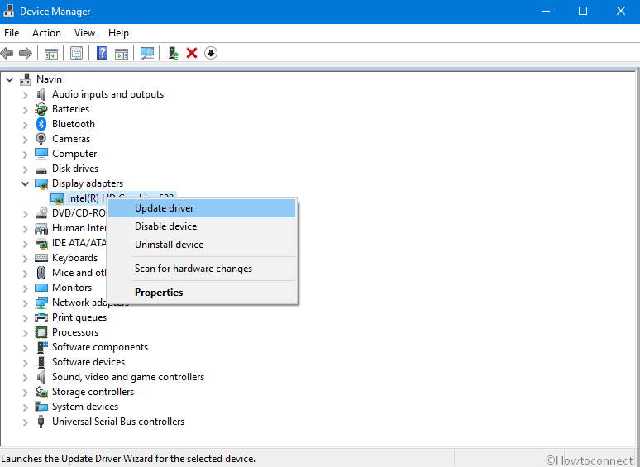The height and width of the screenshot is (467, 640).
Task: Click the Intel(R) HD Graphics adapter icon
Action: point(57,198)
